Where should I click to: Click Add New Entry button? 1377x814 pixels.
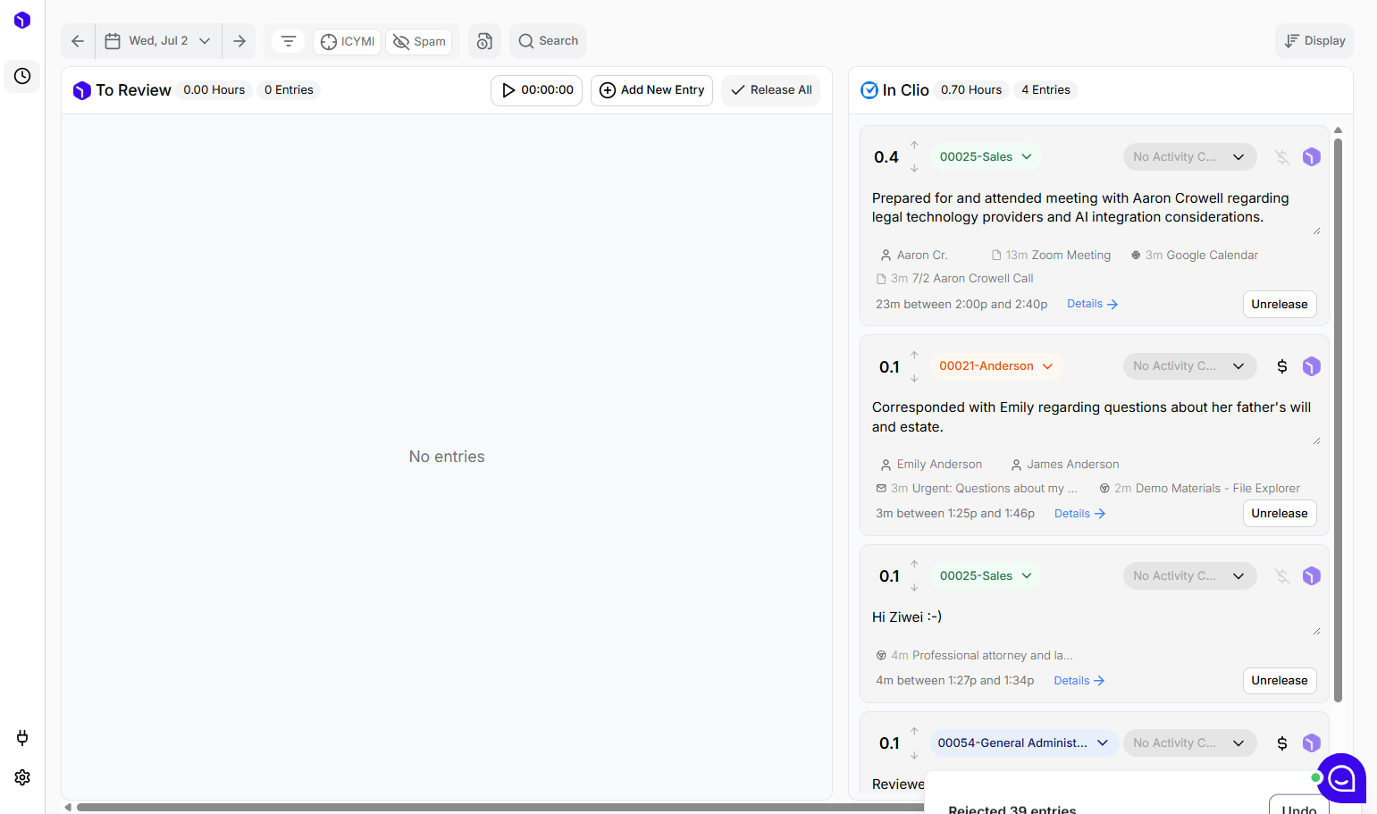[x=651, y=90]
